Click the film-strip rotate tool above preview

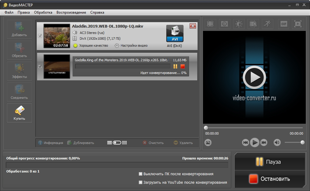pyautogui.click(x=253, y=24)
